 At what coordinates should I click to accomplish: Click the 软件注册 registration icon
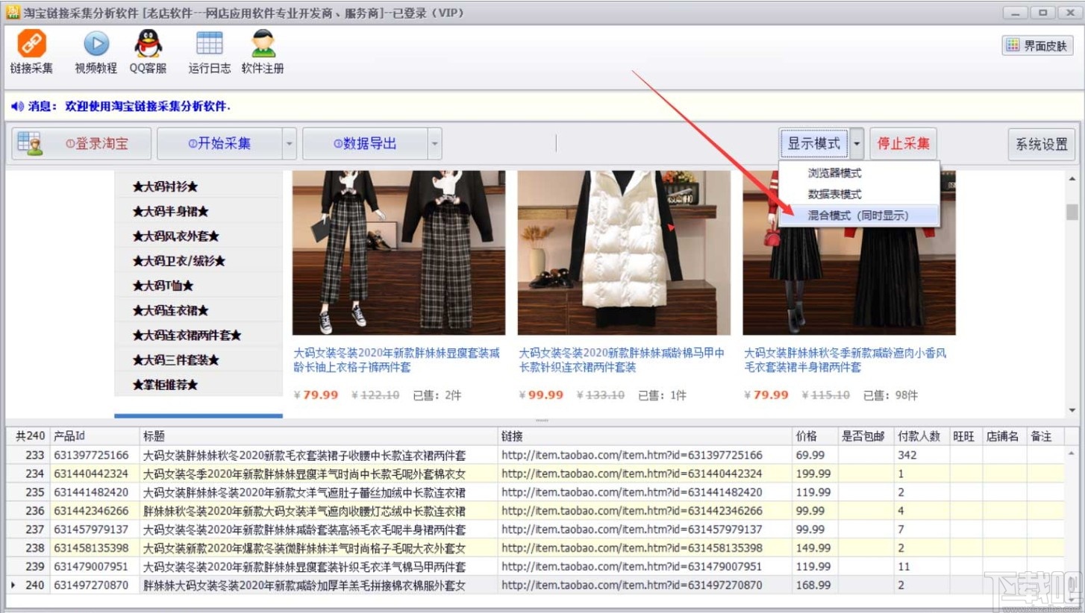(x=263, y=51)
